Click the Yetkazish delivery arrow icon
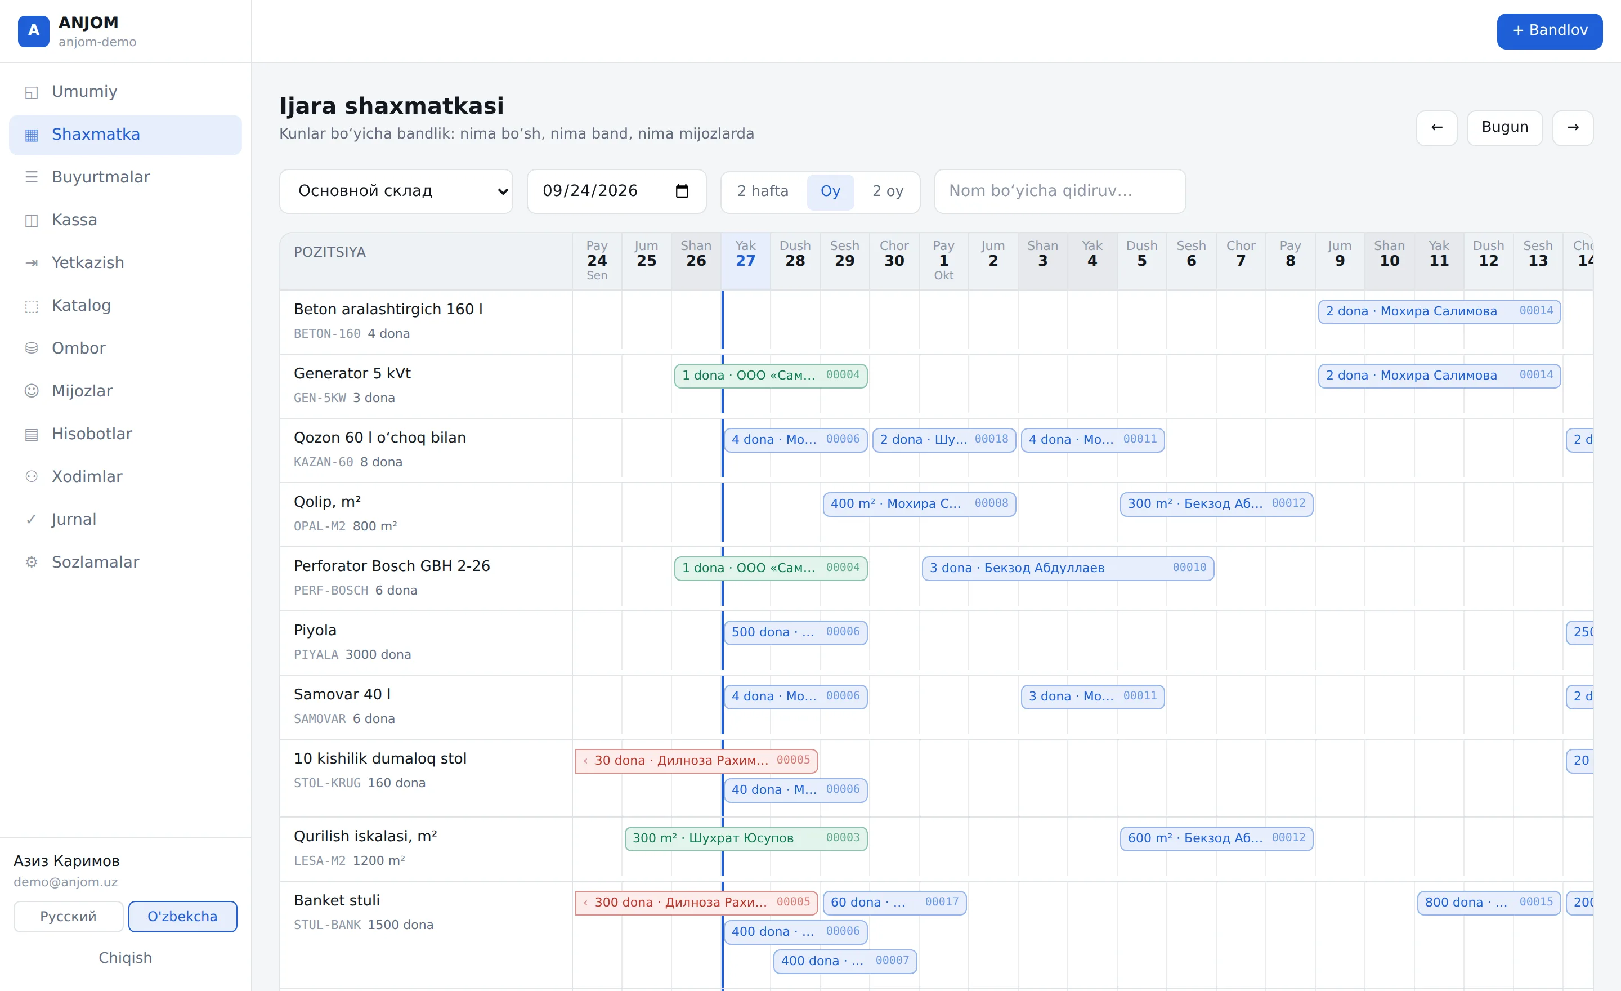This screenshot has height=991, width=1621. click(x=31, y=263)
